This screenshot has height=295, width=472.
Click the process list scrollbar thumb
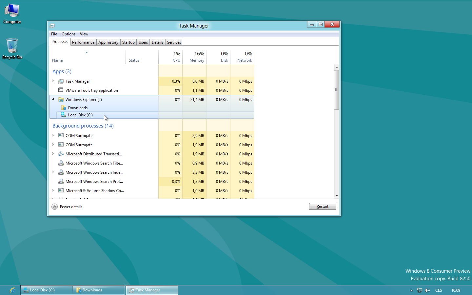336,90
